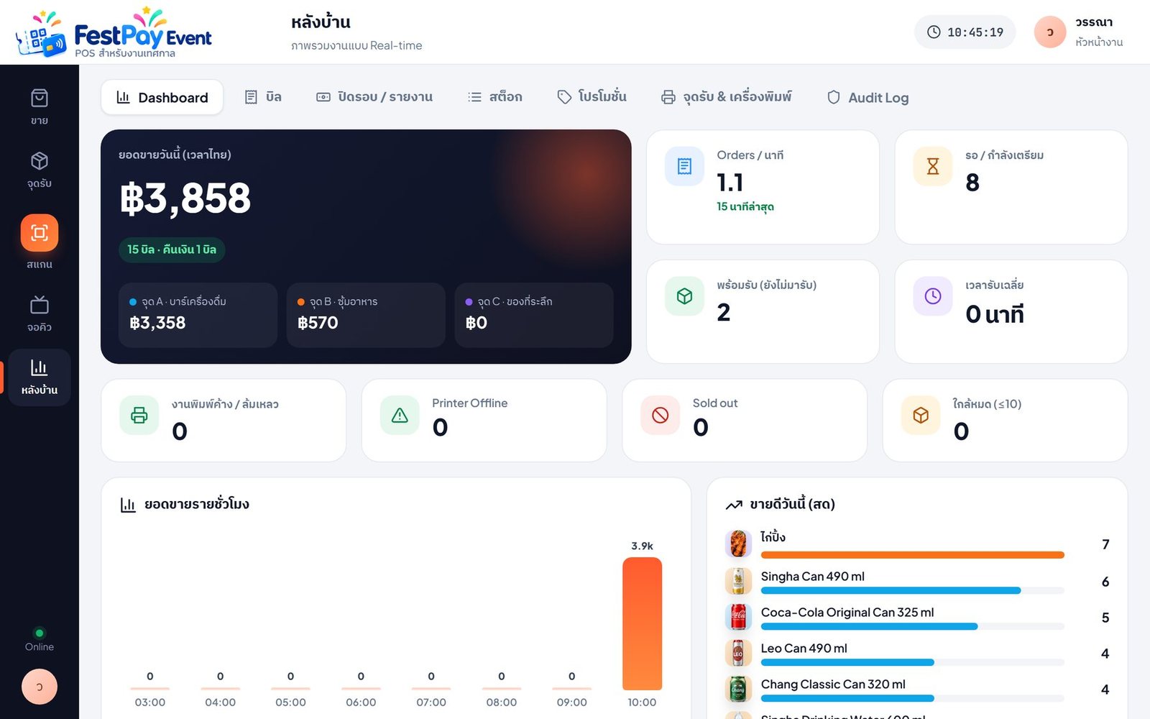Image resolution: width=1150 pixels, height=719 pixels.
Task: Click the Chang Classic Can 320 ml thumbnail
Action: pos(738,689)
